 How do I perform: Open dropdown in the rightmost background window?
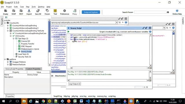tap(164, 28)
